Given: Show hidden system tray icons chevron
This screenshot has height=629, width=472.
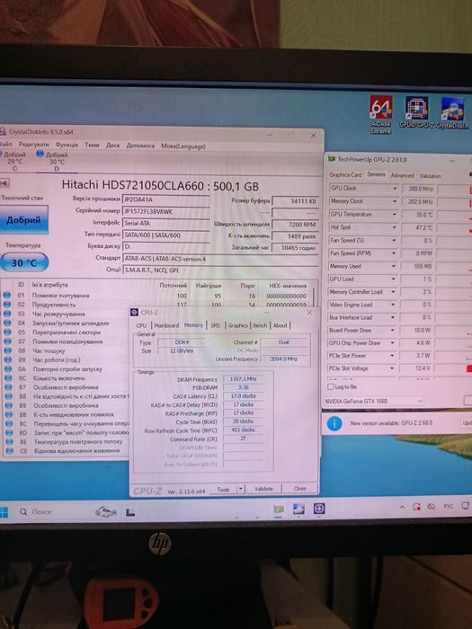Looking at the screenshot, I should 402,507.
